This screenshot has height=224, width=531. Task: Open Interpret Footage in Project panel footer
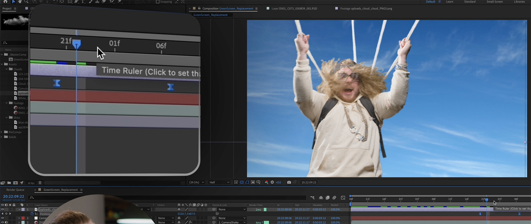click(x=3, y=183)
